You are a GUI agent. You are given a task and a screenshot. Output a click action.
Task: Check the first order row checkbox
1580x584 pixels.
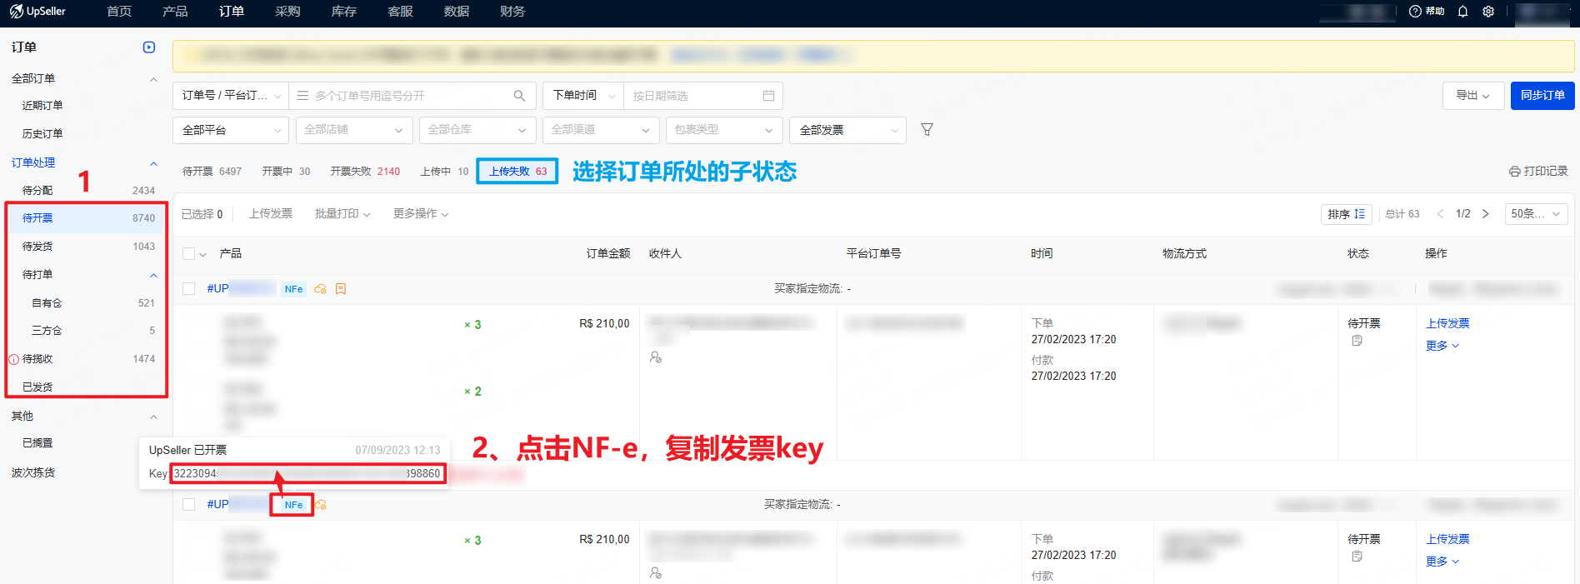coord(189,289)
